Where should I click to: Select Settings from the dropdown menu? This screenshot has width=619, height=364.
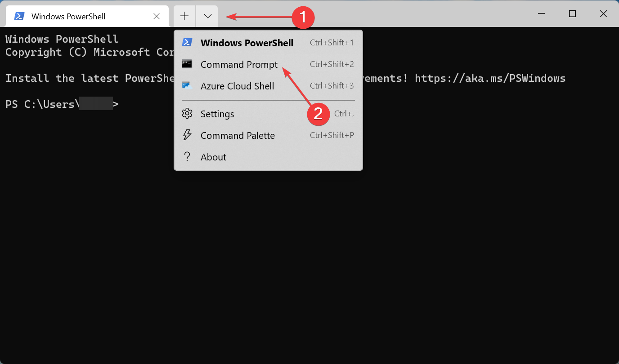point(217,114)
